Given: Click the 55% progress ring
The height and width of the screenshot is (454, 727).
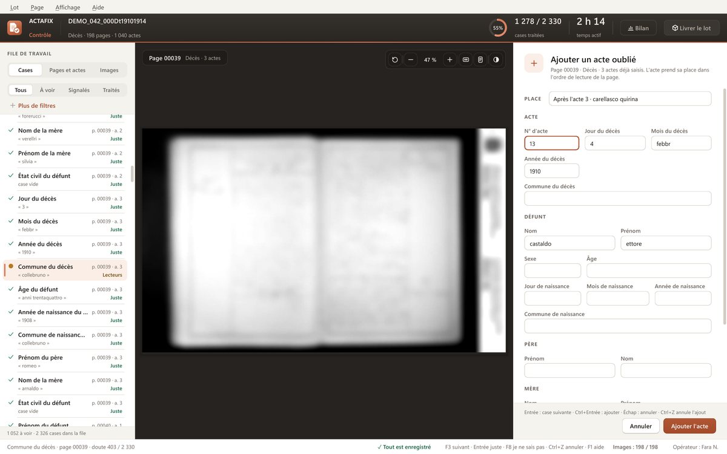Looking at the screenshot, I should tap(498, 28).
